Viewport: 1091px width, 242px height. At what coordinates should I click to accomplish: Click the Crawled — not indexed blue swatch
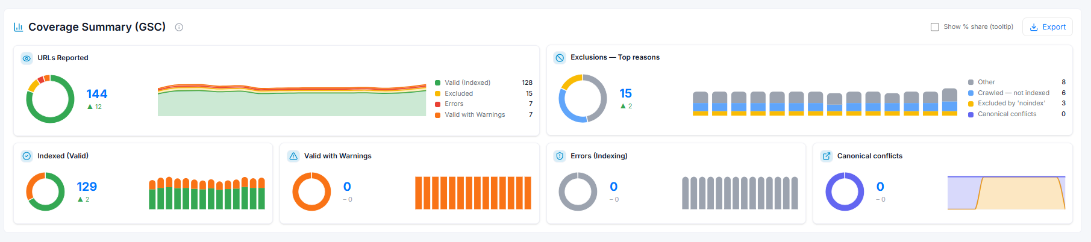point(971,93)
